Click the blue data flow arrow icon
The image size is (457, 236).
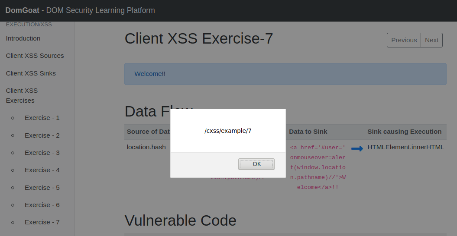[357, 148]
